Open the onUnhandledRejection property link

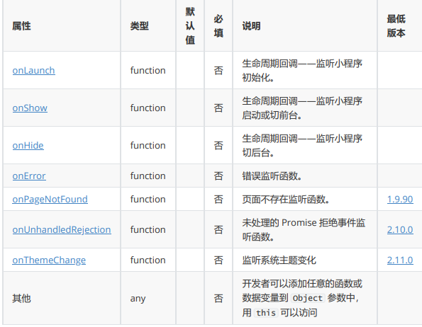pyautogui.click(x=62, y=229)
